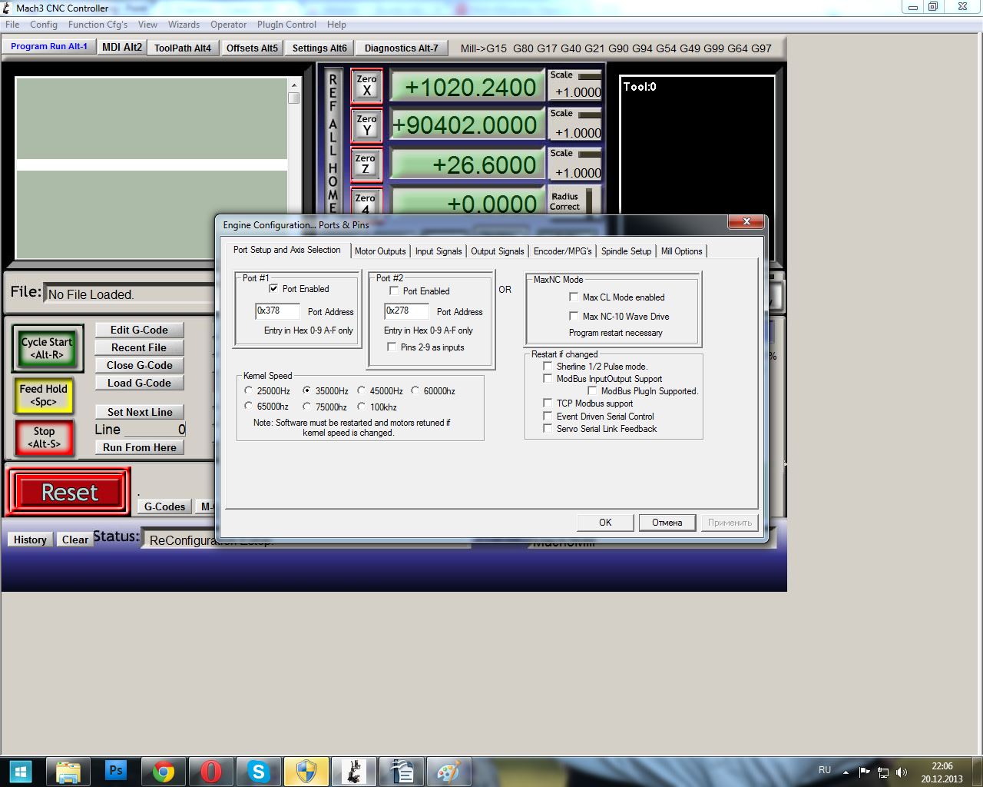983x787 pixels.
Task: Click OK in Ports & Pins dialog
Action: 605,523
